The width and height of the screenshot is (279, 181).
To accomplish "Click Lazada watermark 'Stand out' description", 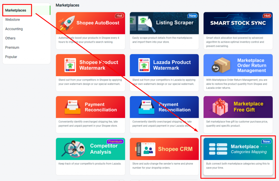I will click(164, 82).
